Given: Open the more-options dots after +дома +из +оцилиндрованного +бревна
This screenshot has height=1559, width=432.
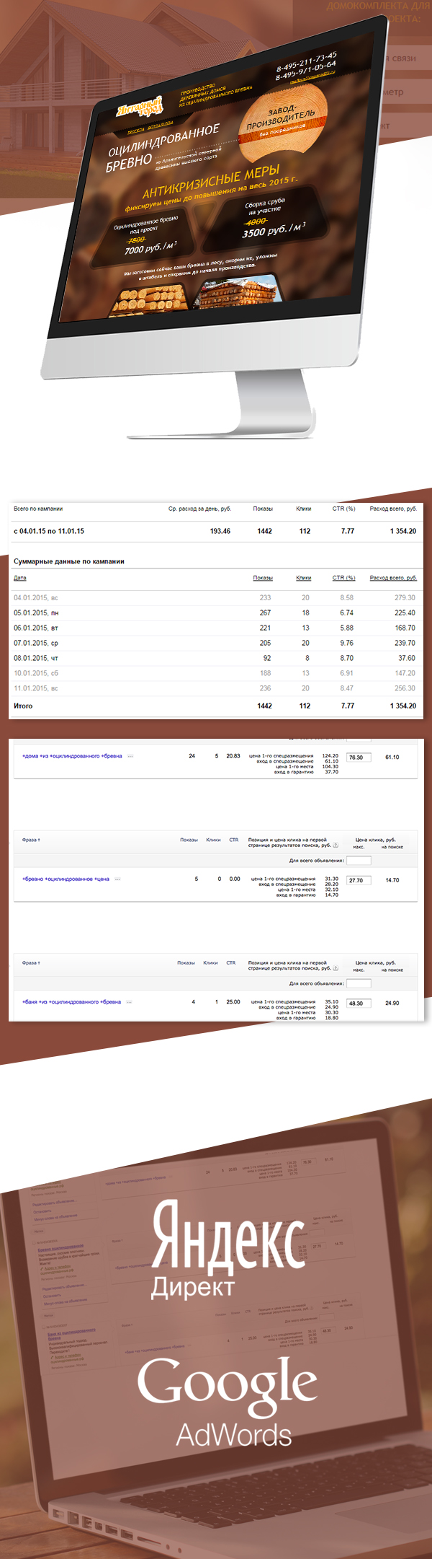Looking at the screenshot, I should 130,756.
